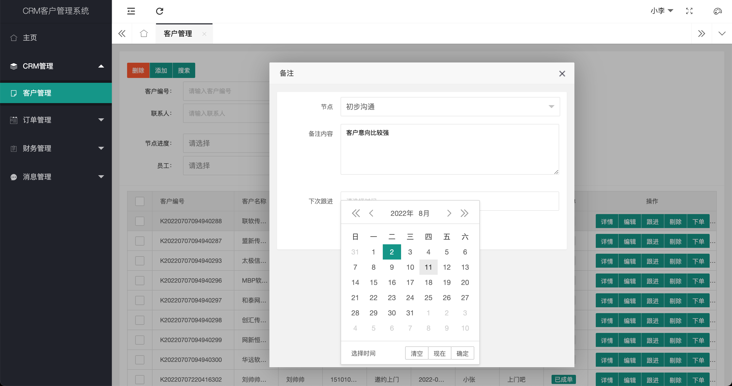Click 编辑 for row K20220707094940287
The image size is (732, 386).
coord(630,241)
